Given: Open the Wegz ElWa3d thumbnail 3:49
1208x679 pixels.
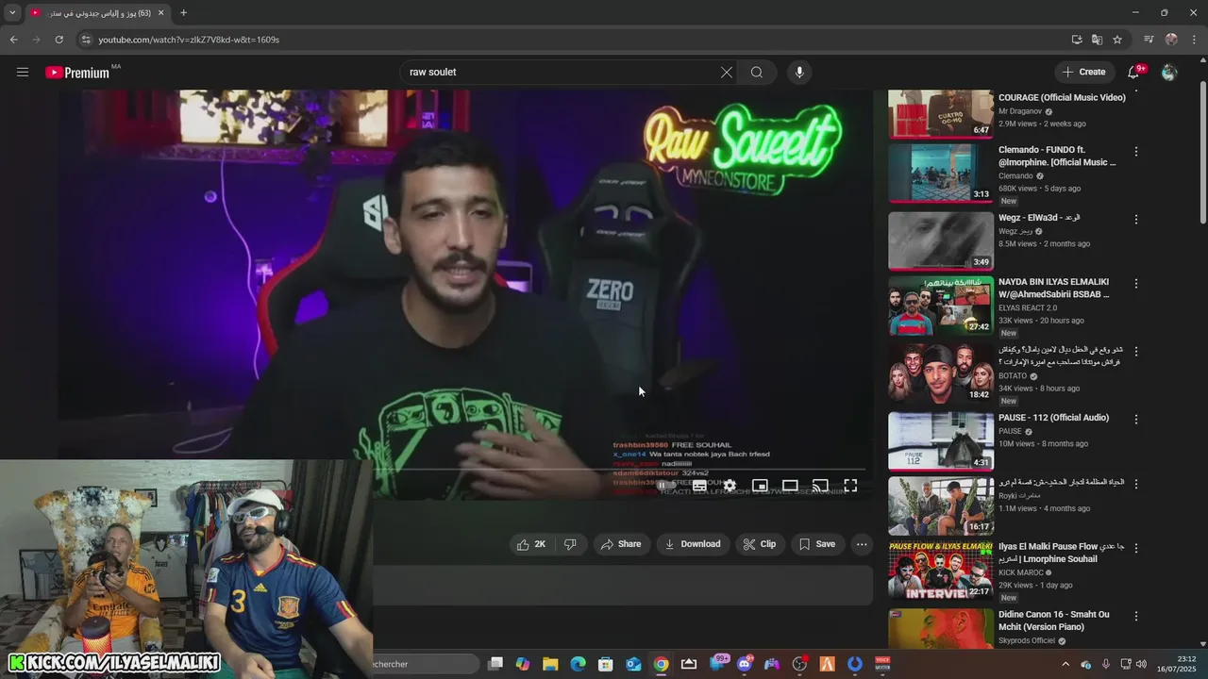Looking at the screenshot, I should pyautogui.click(x=941, y=240).
